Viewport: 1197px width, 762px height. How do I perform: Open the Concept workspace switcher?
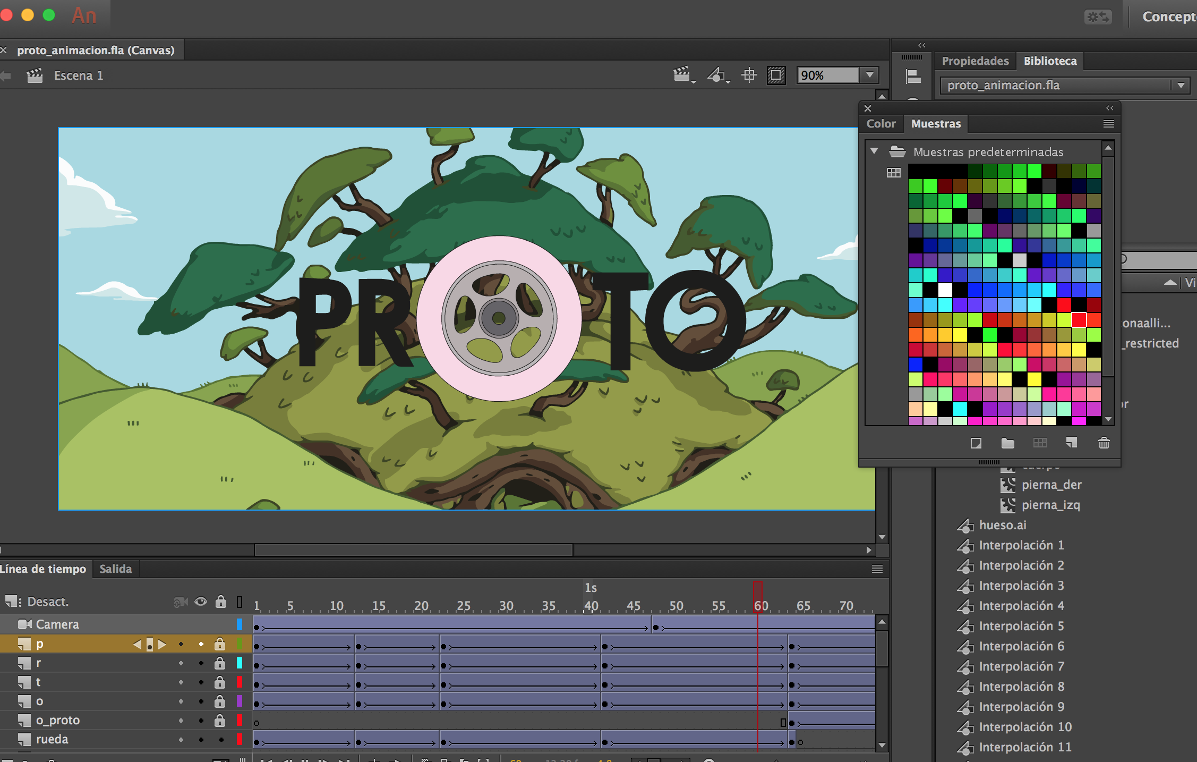click(1169, 17)
